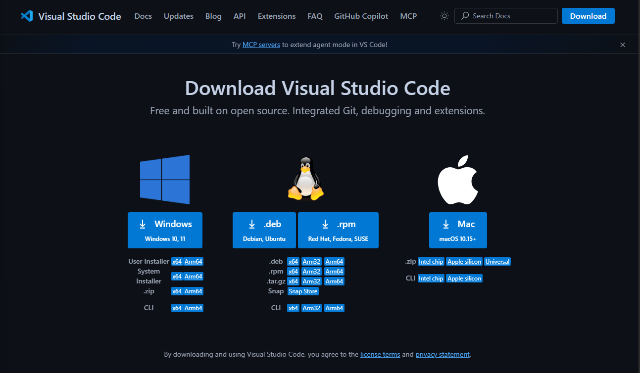Open the Updates page
The image size is (640, 373).
[x=179, y=16]
